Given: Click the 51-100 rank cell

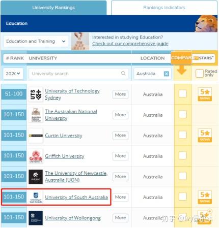Looking at the screenshot, I should click(x=14, y=94).
